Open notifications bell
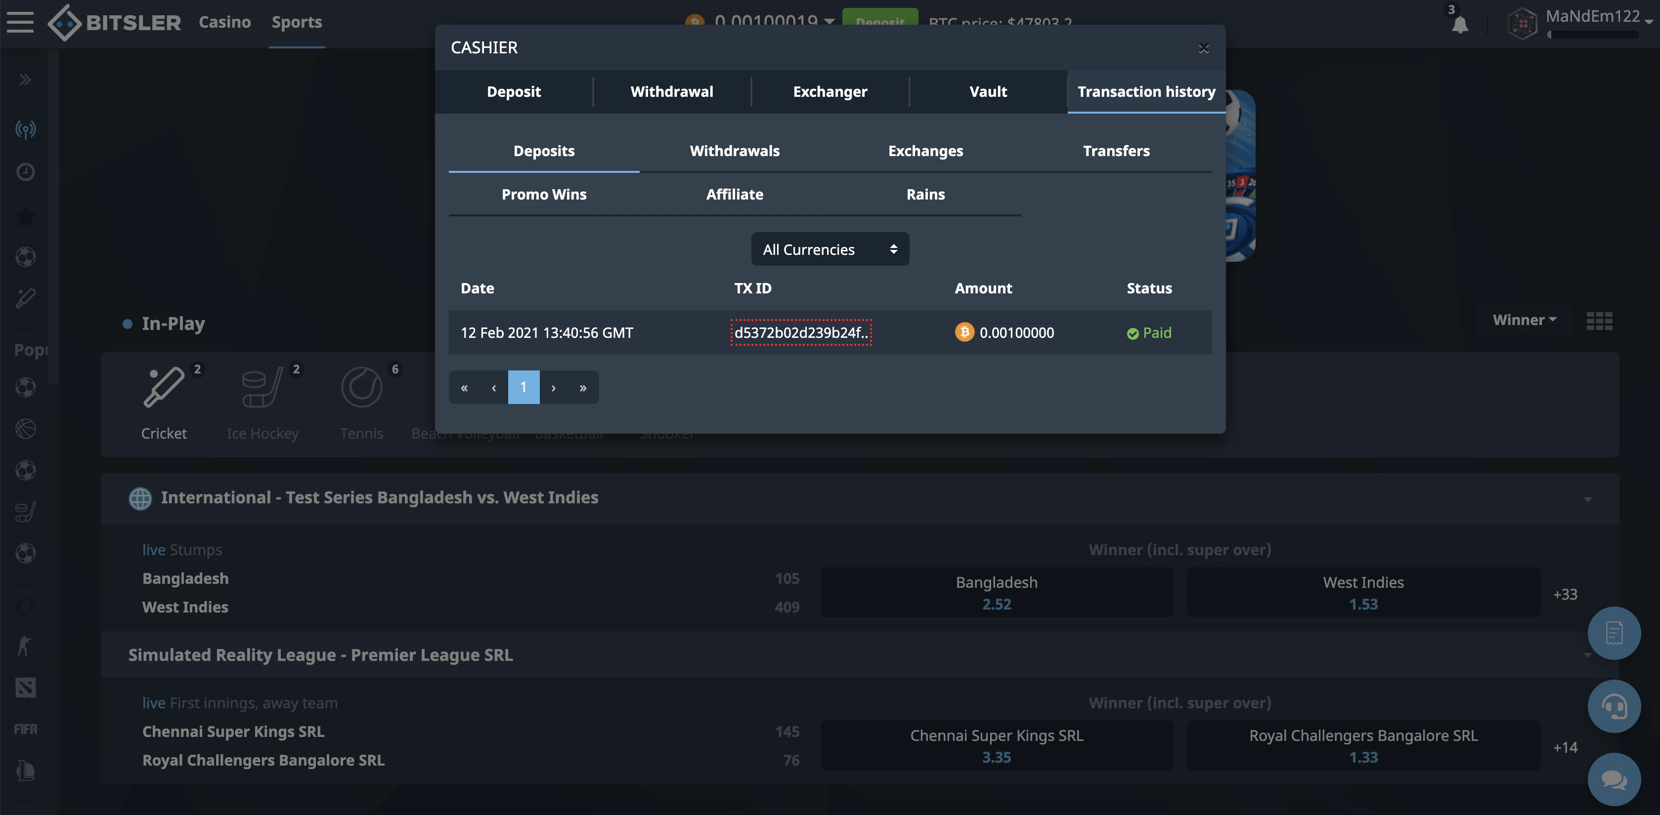This screenshot has height=815, width=1660. pos(1460,25)
